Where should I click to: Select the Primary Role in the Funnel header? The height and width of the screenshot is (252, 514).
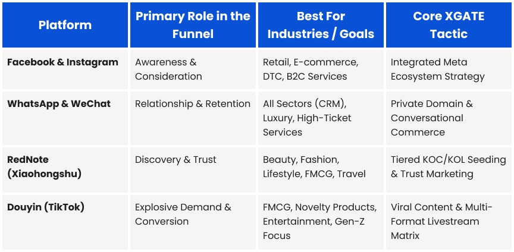[x=193, y=25]
